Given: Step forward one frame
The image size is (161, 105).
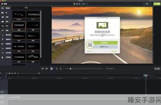Looking at the screenshot, I should pos(47,69).
